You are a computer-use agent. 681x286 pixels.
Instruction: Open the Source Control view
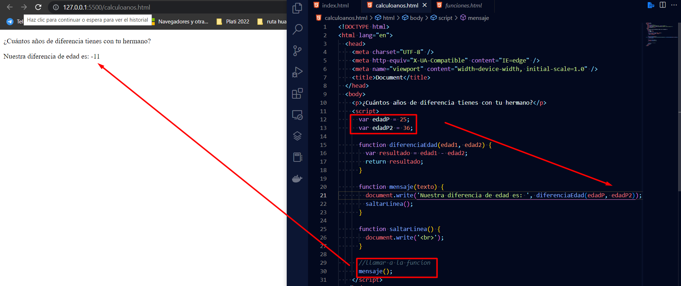(x=297, y=51)
